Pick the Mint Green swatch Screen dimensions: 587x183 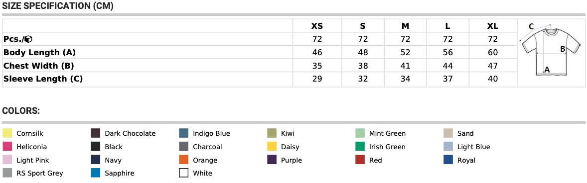(360, 133)
